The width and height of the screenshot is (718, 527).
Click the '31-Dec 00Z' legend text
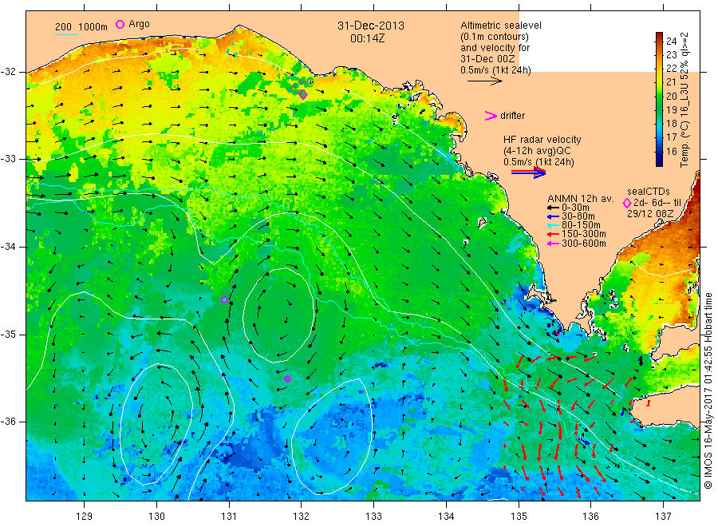pyautogui.click(x=487, y=59)
